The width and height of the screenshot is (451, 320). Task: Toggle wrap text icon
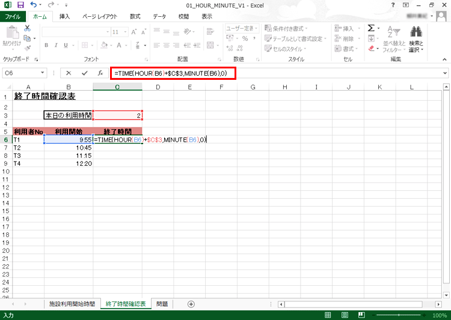tap(210, 32)
